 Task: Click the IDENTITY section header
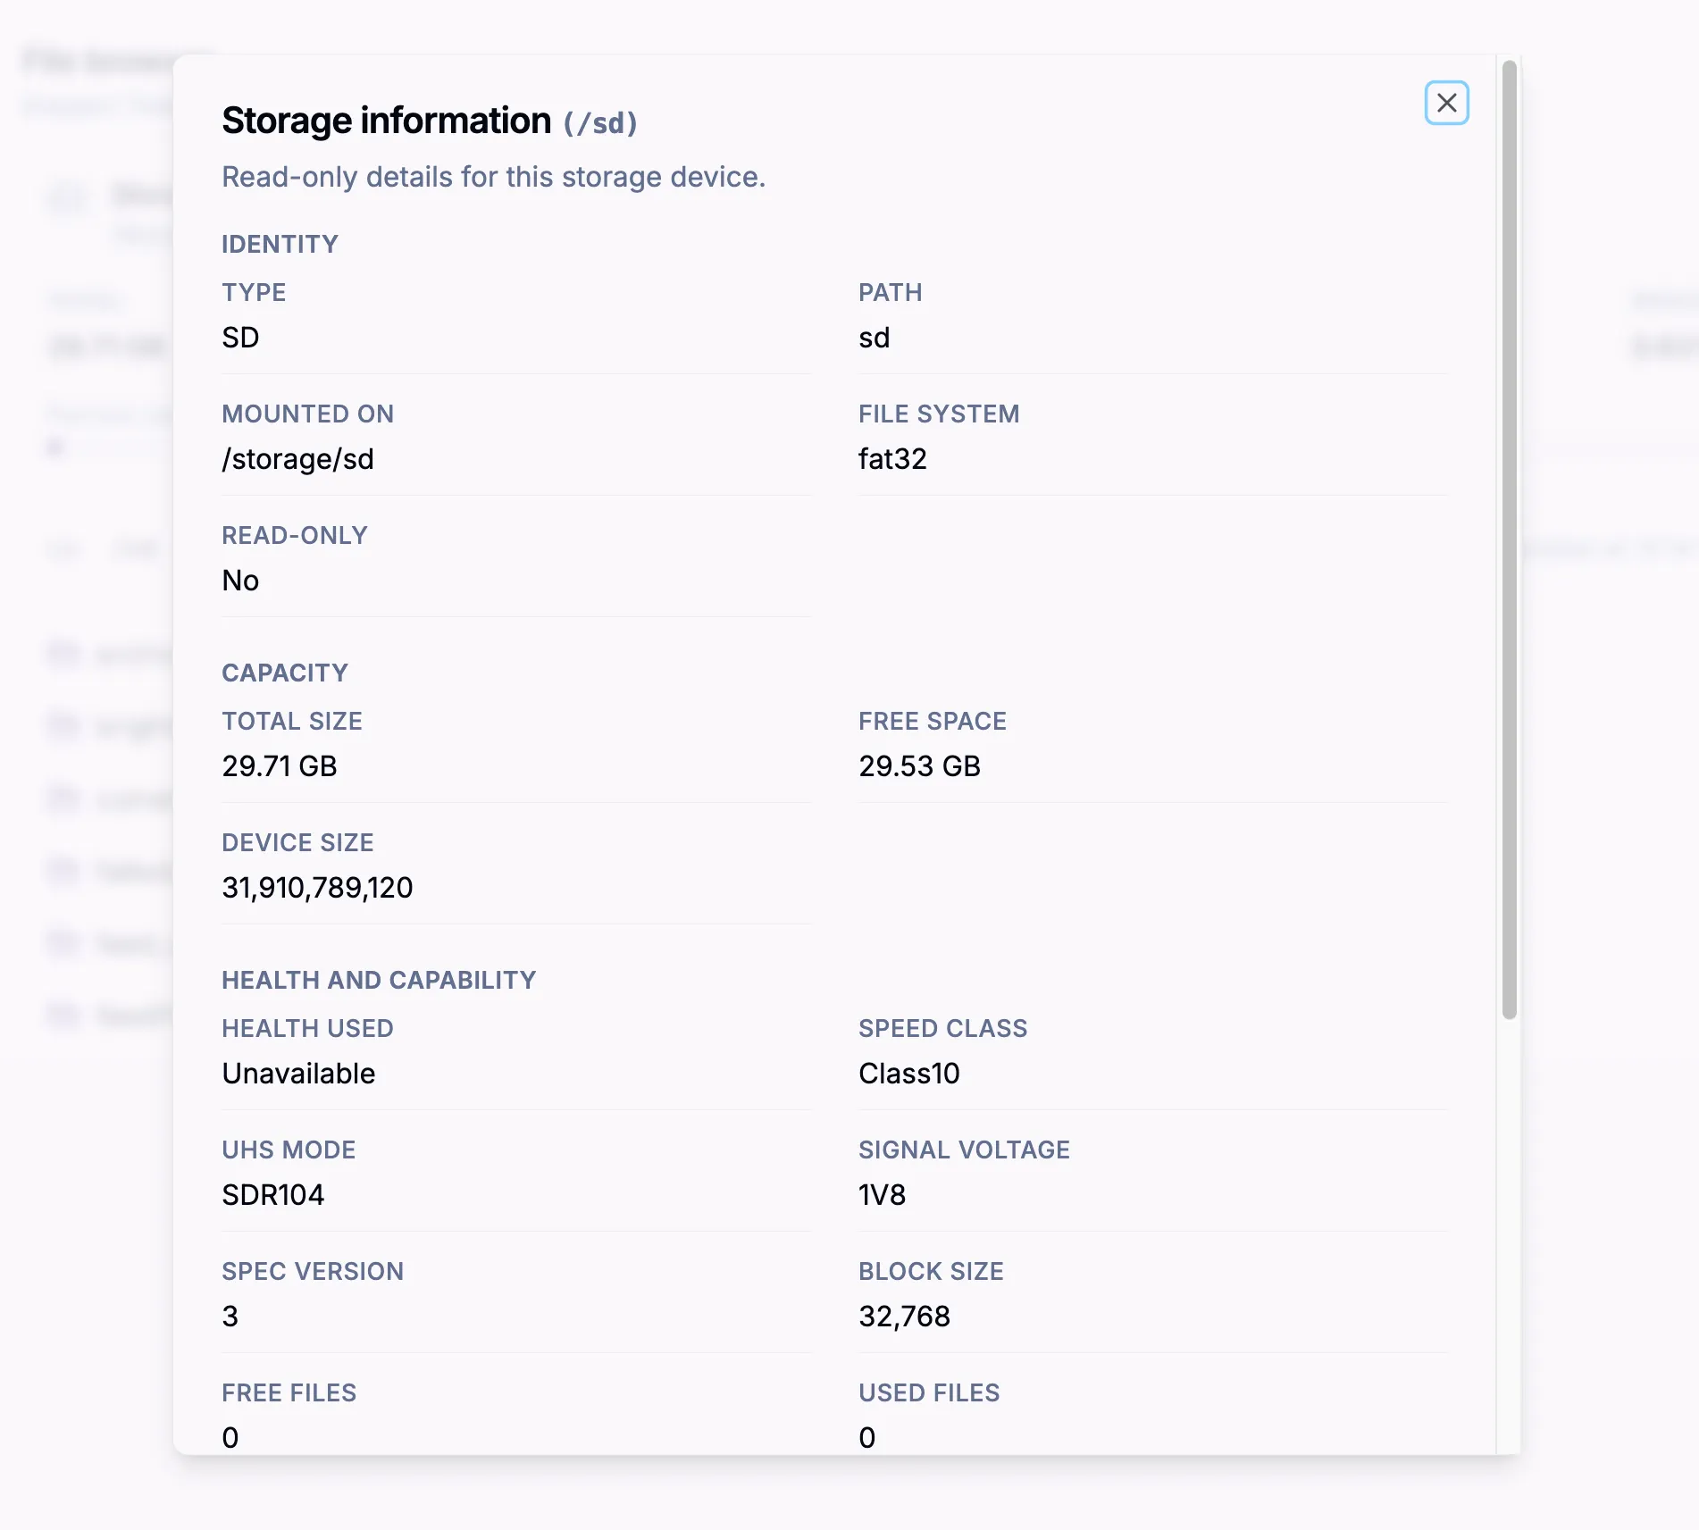tap(280, 244)
